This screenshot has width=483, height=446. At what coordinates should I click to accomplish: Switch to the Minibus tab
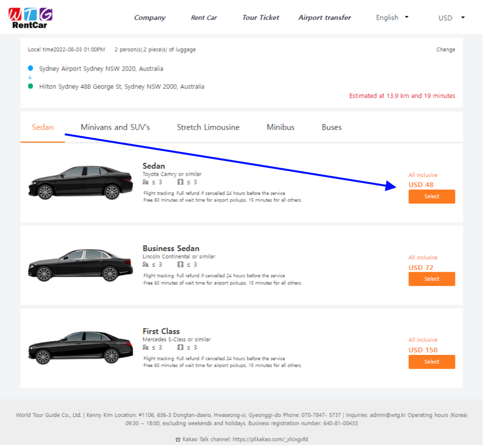click(281, 127)
